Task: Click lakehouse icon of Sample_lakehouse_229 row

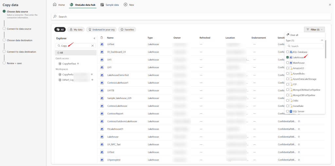Action: (x=102, y=98)
